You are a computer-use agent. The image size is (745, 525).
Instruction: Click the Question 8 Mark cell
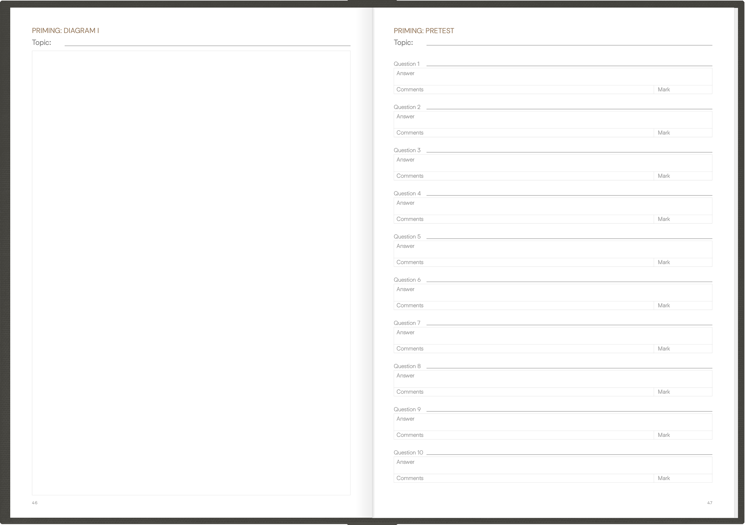coord(683,392)
